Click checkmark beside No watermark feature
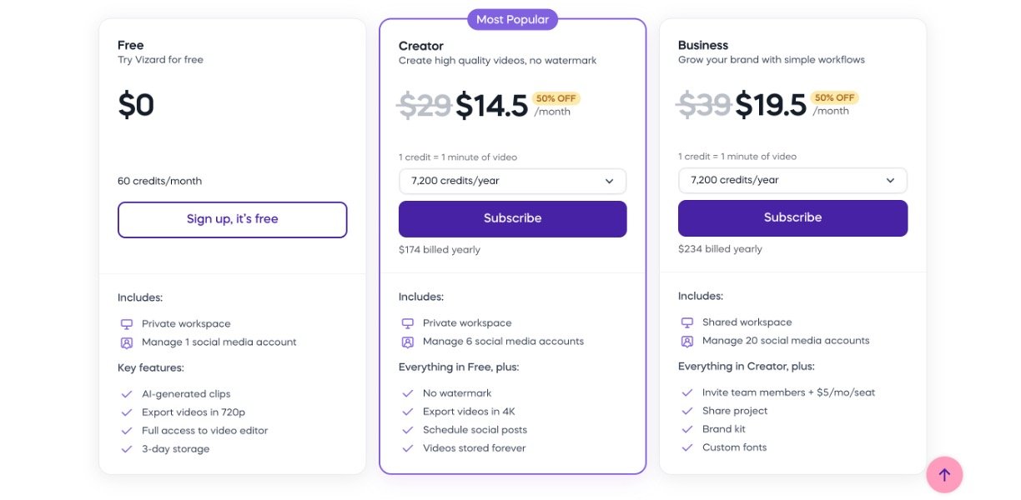 click(x=408, y=393)
